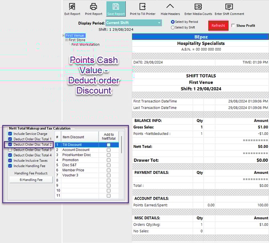Choose the Select by Period radio button
Screen dimensions: 269x243
click(x=173, y=22)
